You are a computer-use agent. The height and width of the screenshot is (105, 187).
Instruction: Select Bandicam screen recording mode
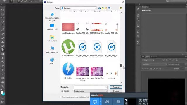[x=95, y=101]
